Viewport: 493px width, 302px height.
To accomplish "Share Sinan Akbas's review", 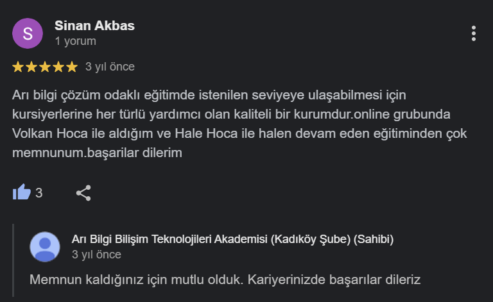I will (x=83, y=192).
